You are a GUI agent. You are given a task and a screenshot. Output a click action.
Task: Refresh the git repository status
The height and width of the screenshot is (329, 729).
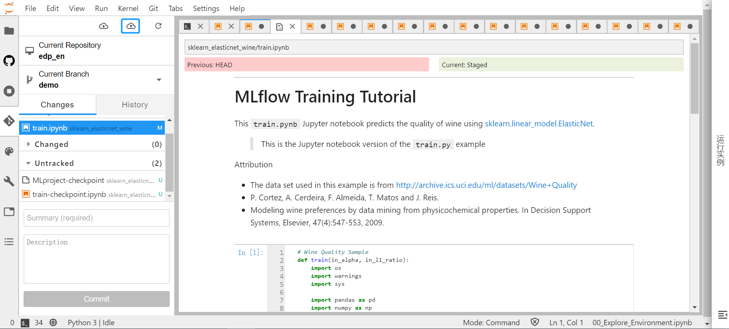(158, 26)
